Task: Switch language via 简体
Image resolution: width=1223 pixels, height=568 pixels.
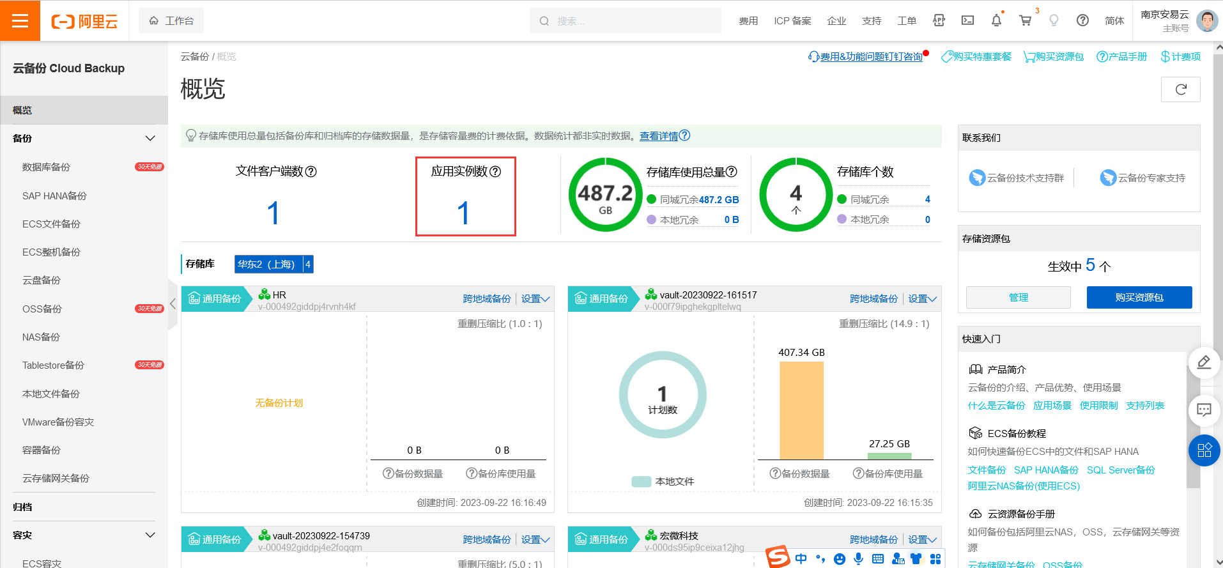Action: click(1114, 20)
